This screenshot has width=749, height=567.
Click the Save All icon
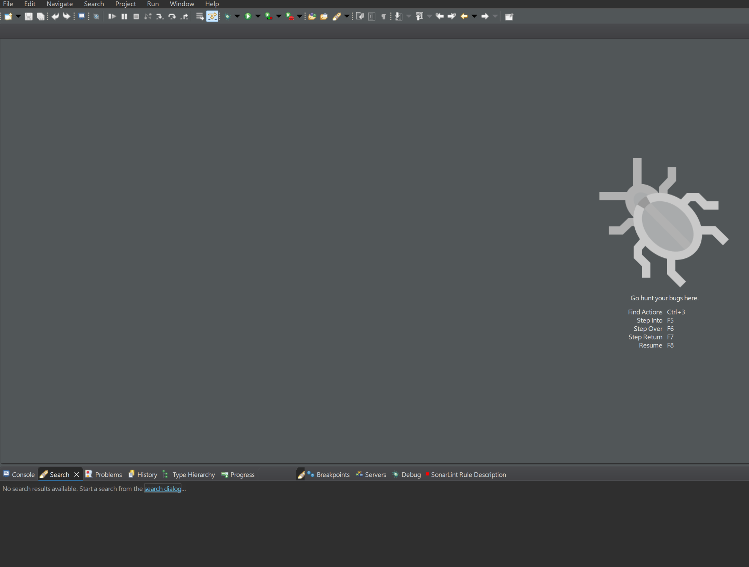click(x=41, y=16)
